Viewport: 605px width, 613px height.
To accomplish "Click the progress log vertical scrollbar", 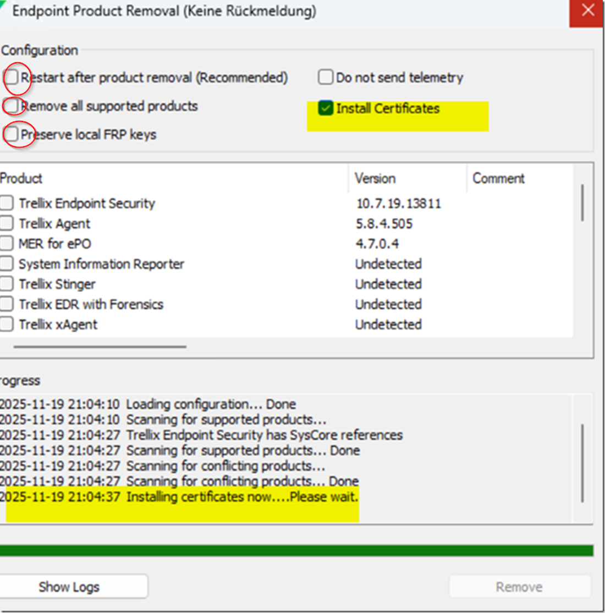I will click(582, 462).
